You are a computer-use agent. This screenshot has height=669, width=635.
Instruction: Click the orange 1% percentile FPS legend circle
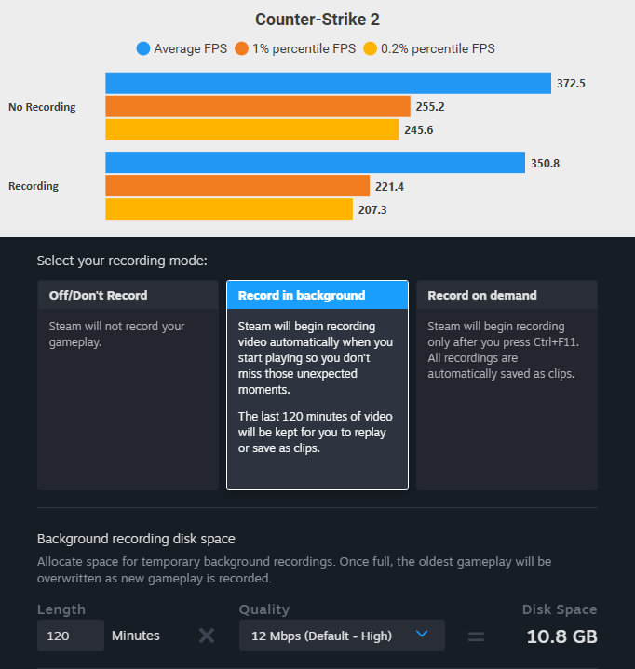pyautogui.click(x=241, y=48)
